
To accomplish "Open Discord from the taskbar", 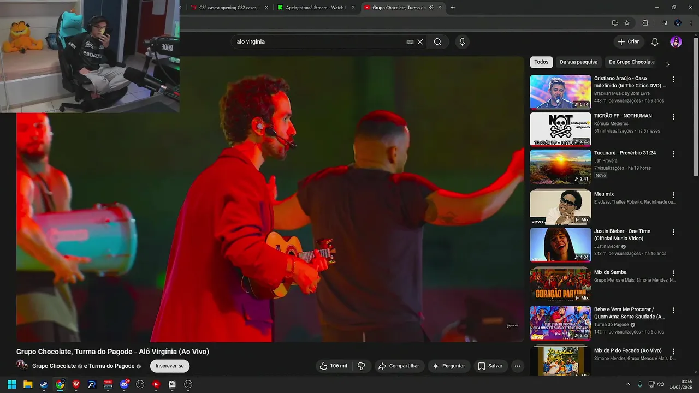I will [124, 384].
